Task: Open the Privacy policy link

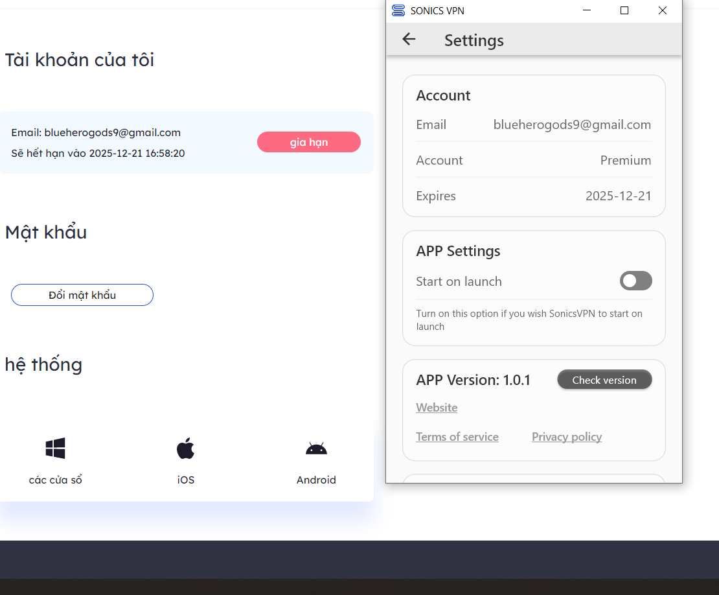Action: tap(567, 437)
